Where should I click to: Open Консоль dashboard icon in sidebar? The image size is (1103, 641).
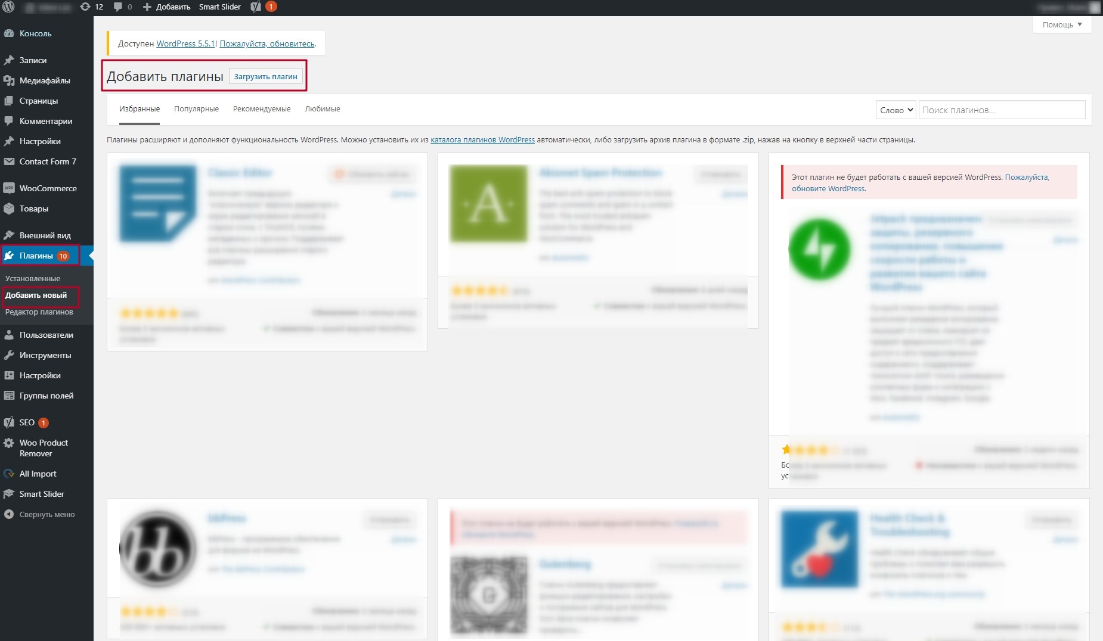(9, 33)
